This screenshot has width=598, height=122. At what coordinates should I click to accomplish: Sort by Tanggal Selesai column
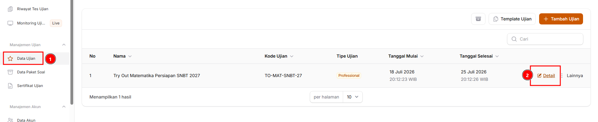(479, 56)
